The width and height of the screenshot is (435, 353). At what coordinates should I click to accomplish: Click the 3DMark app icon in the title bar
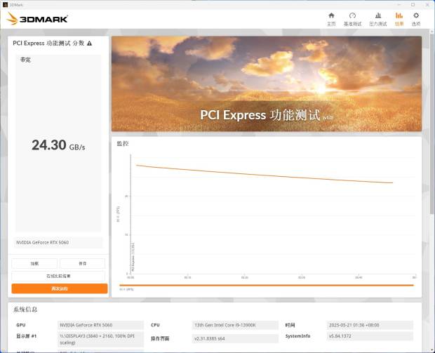5,4
